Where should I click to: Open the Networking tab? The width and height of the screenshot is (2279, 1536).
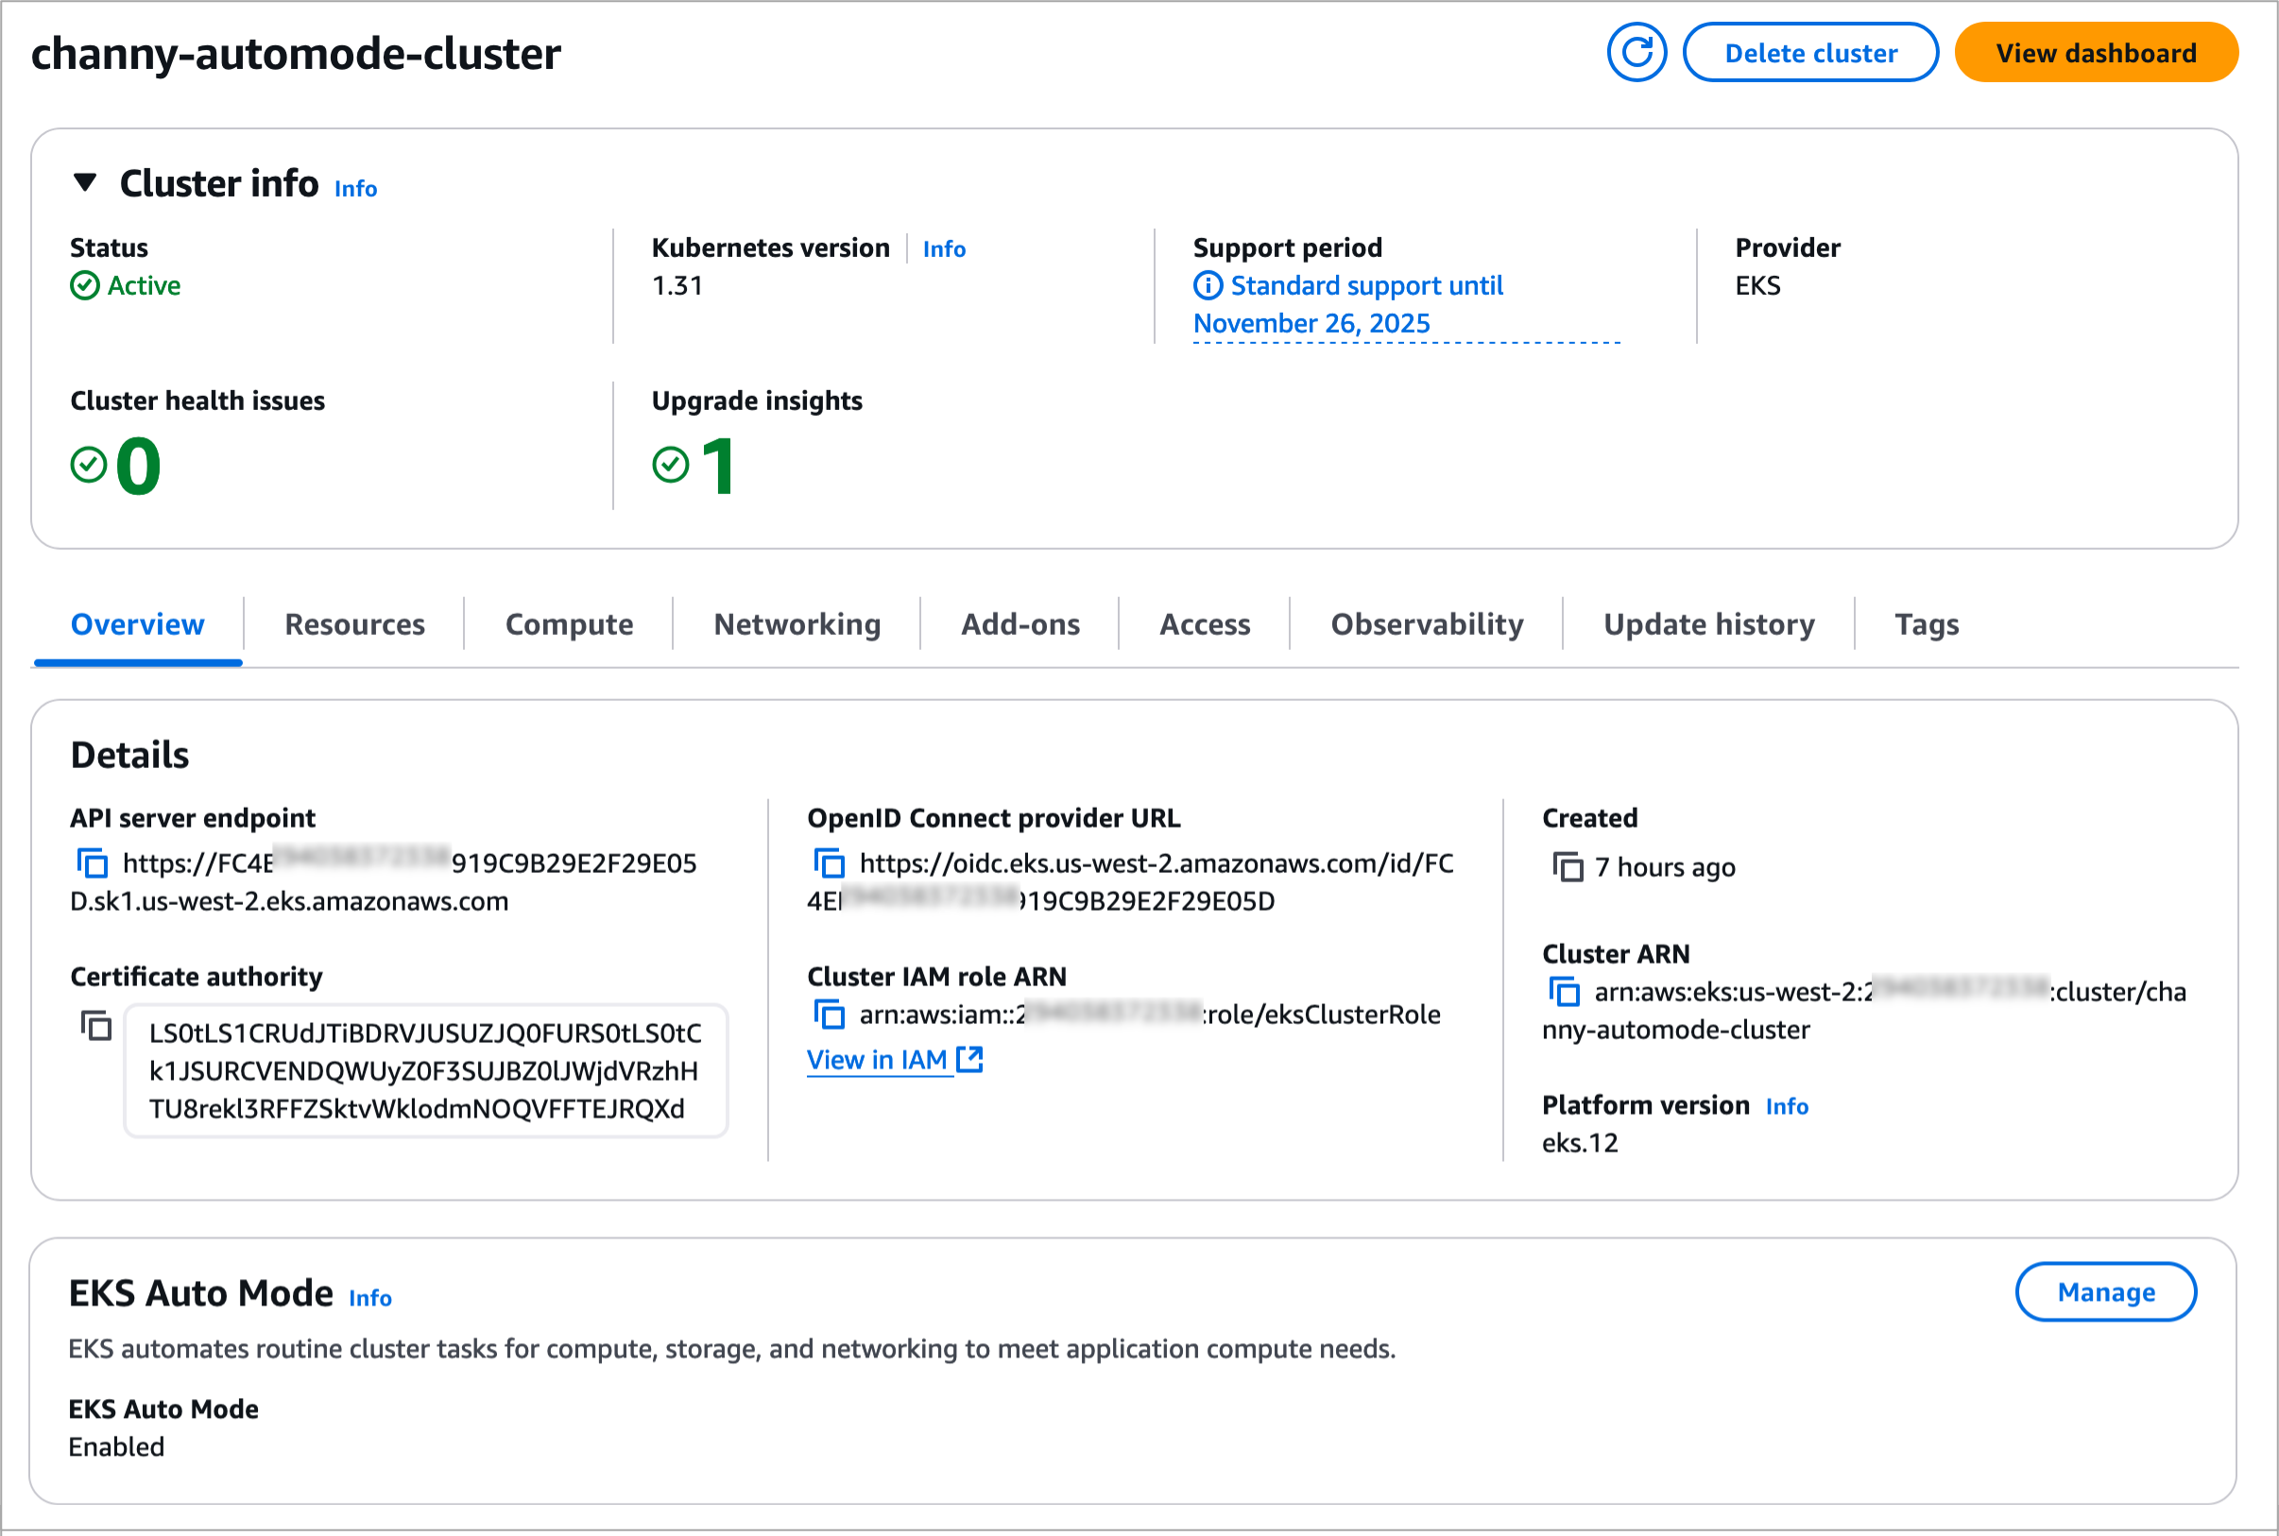(797, 624)
